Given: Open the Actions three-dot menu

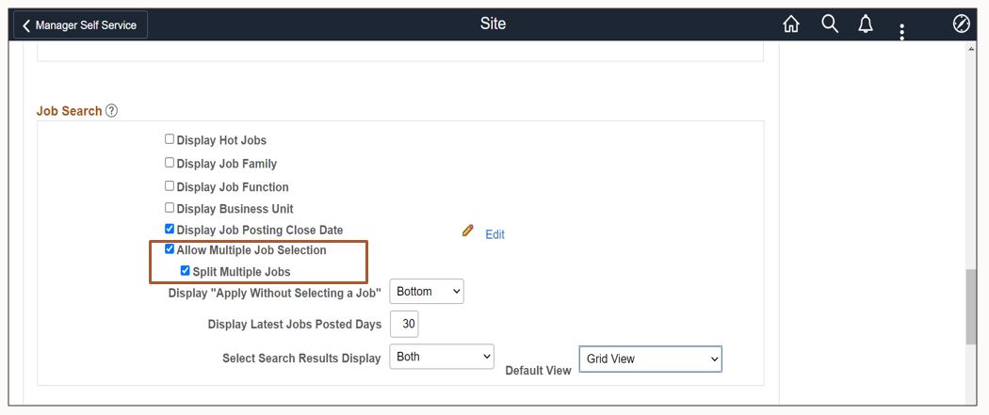Looking at the screenshot, I should pyautogui.click(x=902, y=32).
